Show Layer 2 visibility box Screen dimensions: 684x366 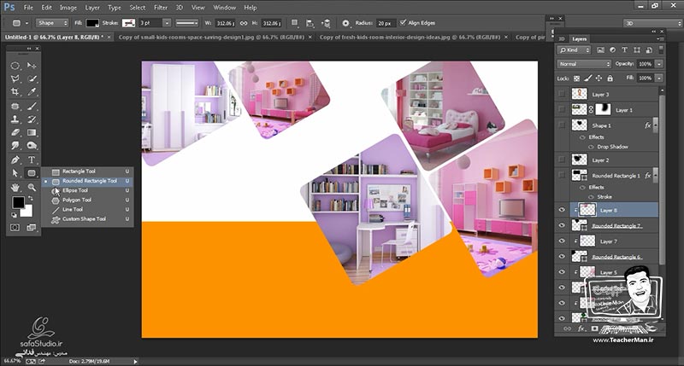click(562, 160)
